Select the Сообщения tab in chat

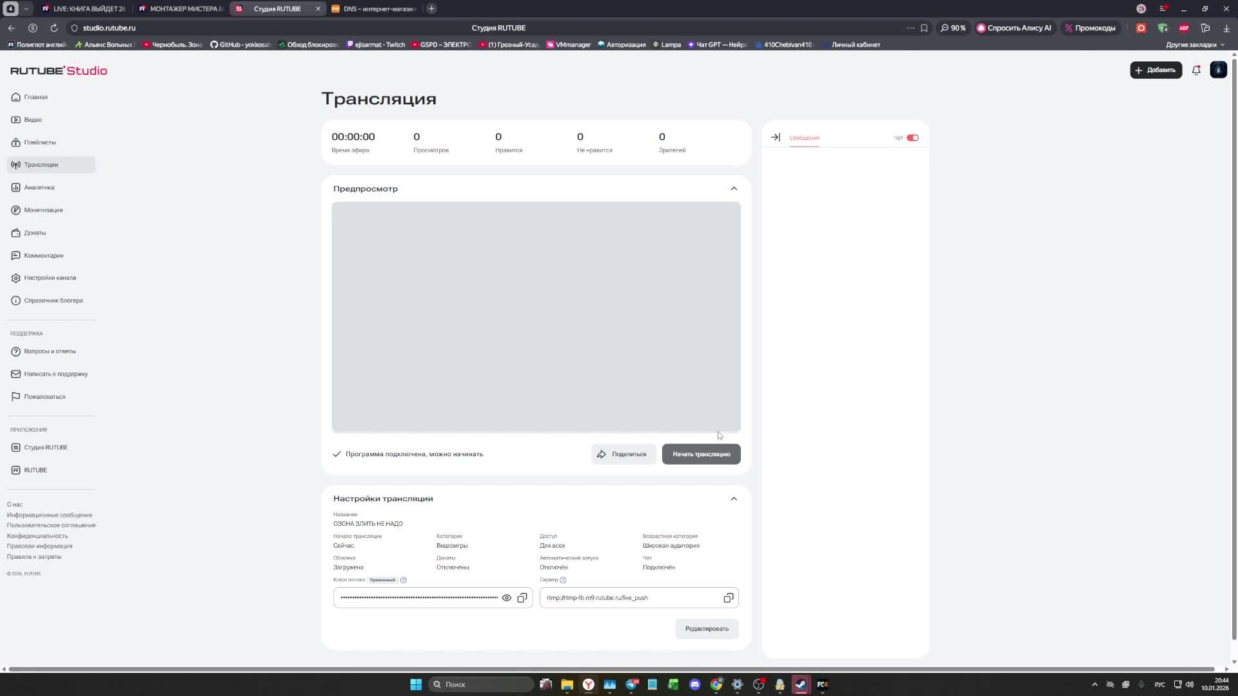click(x=804, y=138)
